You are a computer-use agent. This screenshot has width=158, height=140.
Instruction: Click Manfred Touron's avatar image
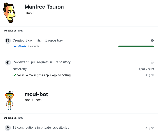pyautogui.click(x=9, y=13)
